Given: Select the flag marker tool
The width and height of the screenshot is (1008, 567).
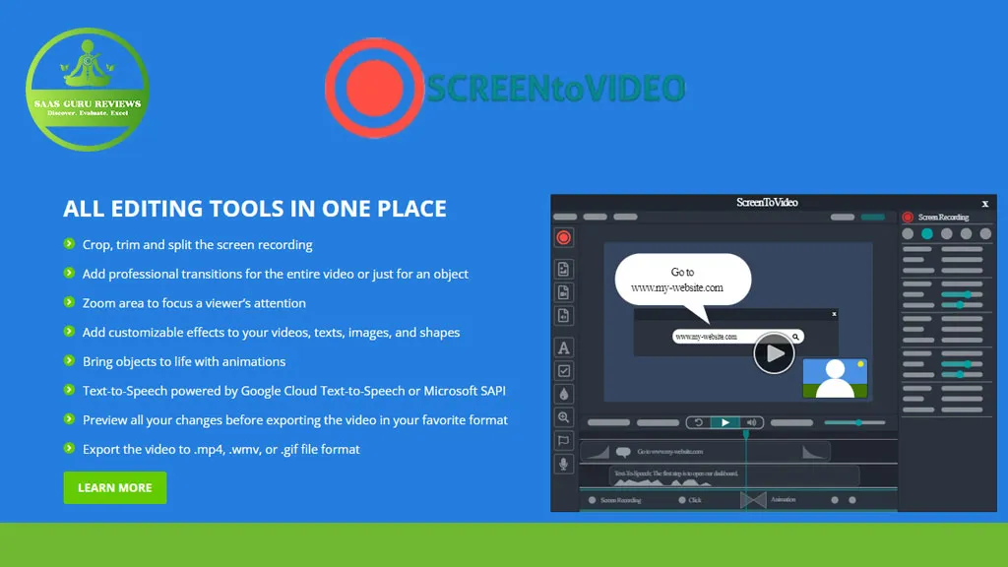Looking at the screenshot, I should click(x=564, y=440).
